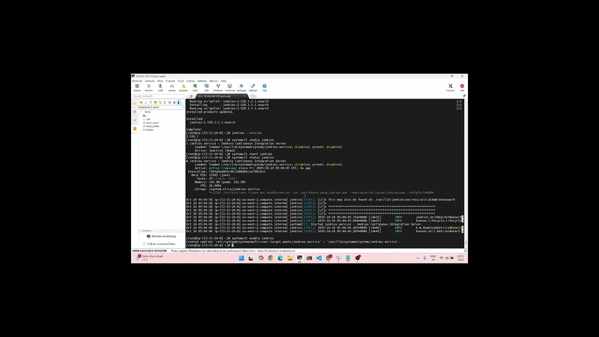
Task: Click the new tab button beside terminal tab
Action: [x=253, y=96]
